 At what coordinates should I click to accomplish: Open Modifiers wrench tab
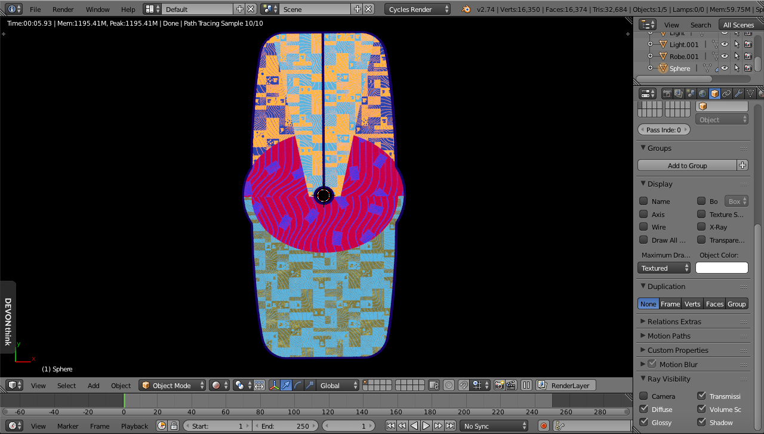[738, 94]
